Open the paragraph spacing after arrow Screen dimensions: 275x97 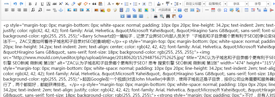[x=171, y=4]
